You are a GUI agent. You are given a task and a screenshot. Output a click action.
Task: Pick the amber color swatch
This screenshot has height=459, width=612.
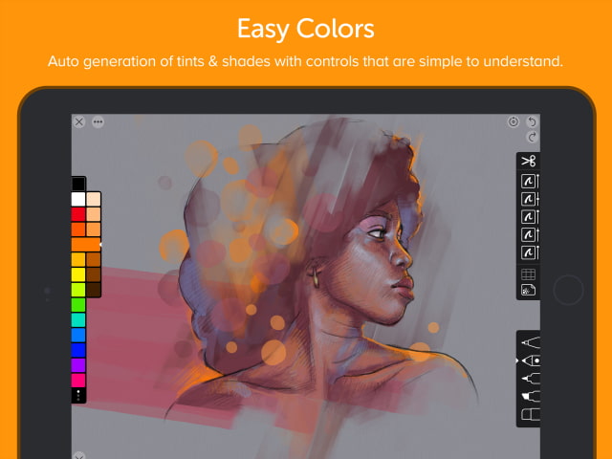78,259
